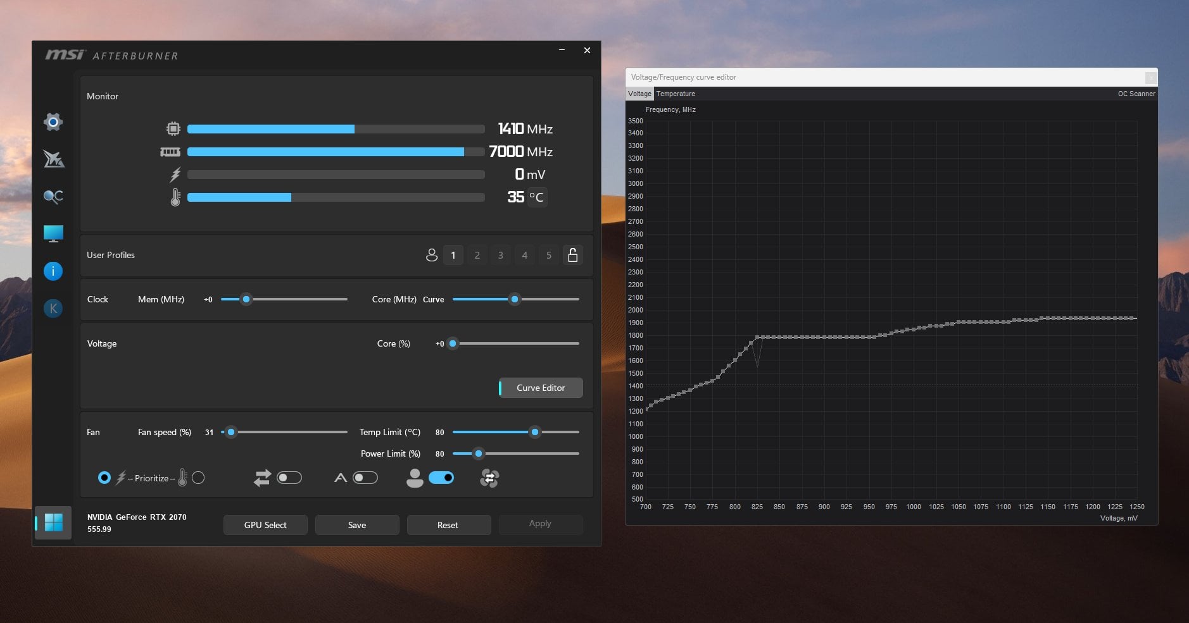Viewport: 1189px width, 623px height.
Task: Show system information via the blue info icon
Action: click(x=53, y=271)
